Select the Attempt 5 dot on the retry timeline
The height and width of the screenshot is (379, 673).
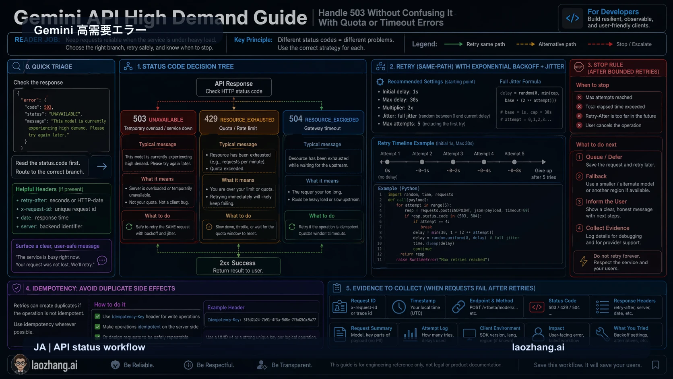coord(514,162)
